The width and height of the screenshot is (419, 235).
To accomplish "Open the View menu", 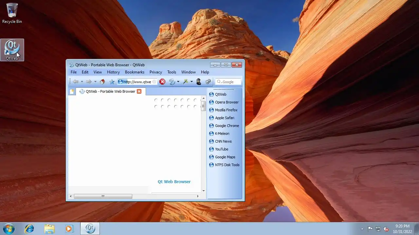I will (x=98, y=72).
